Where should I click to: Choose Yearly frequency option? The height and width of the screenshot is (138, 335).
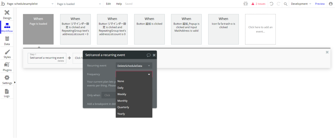coord(134,114)
